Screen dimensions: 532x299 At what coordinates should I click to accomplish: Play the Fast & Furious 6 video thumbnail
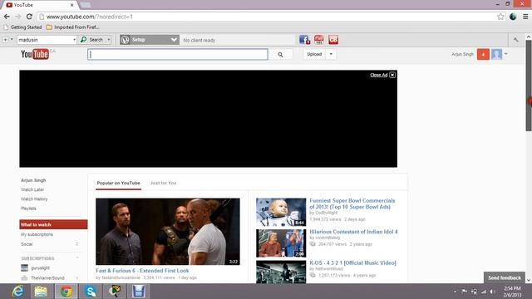[x=168, y=232]
